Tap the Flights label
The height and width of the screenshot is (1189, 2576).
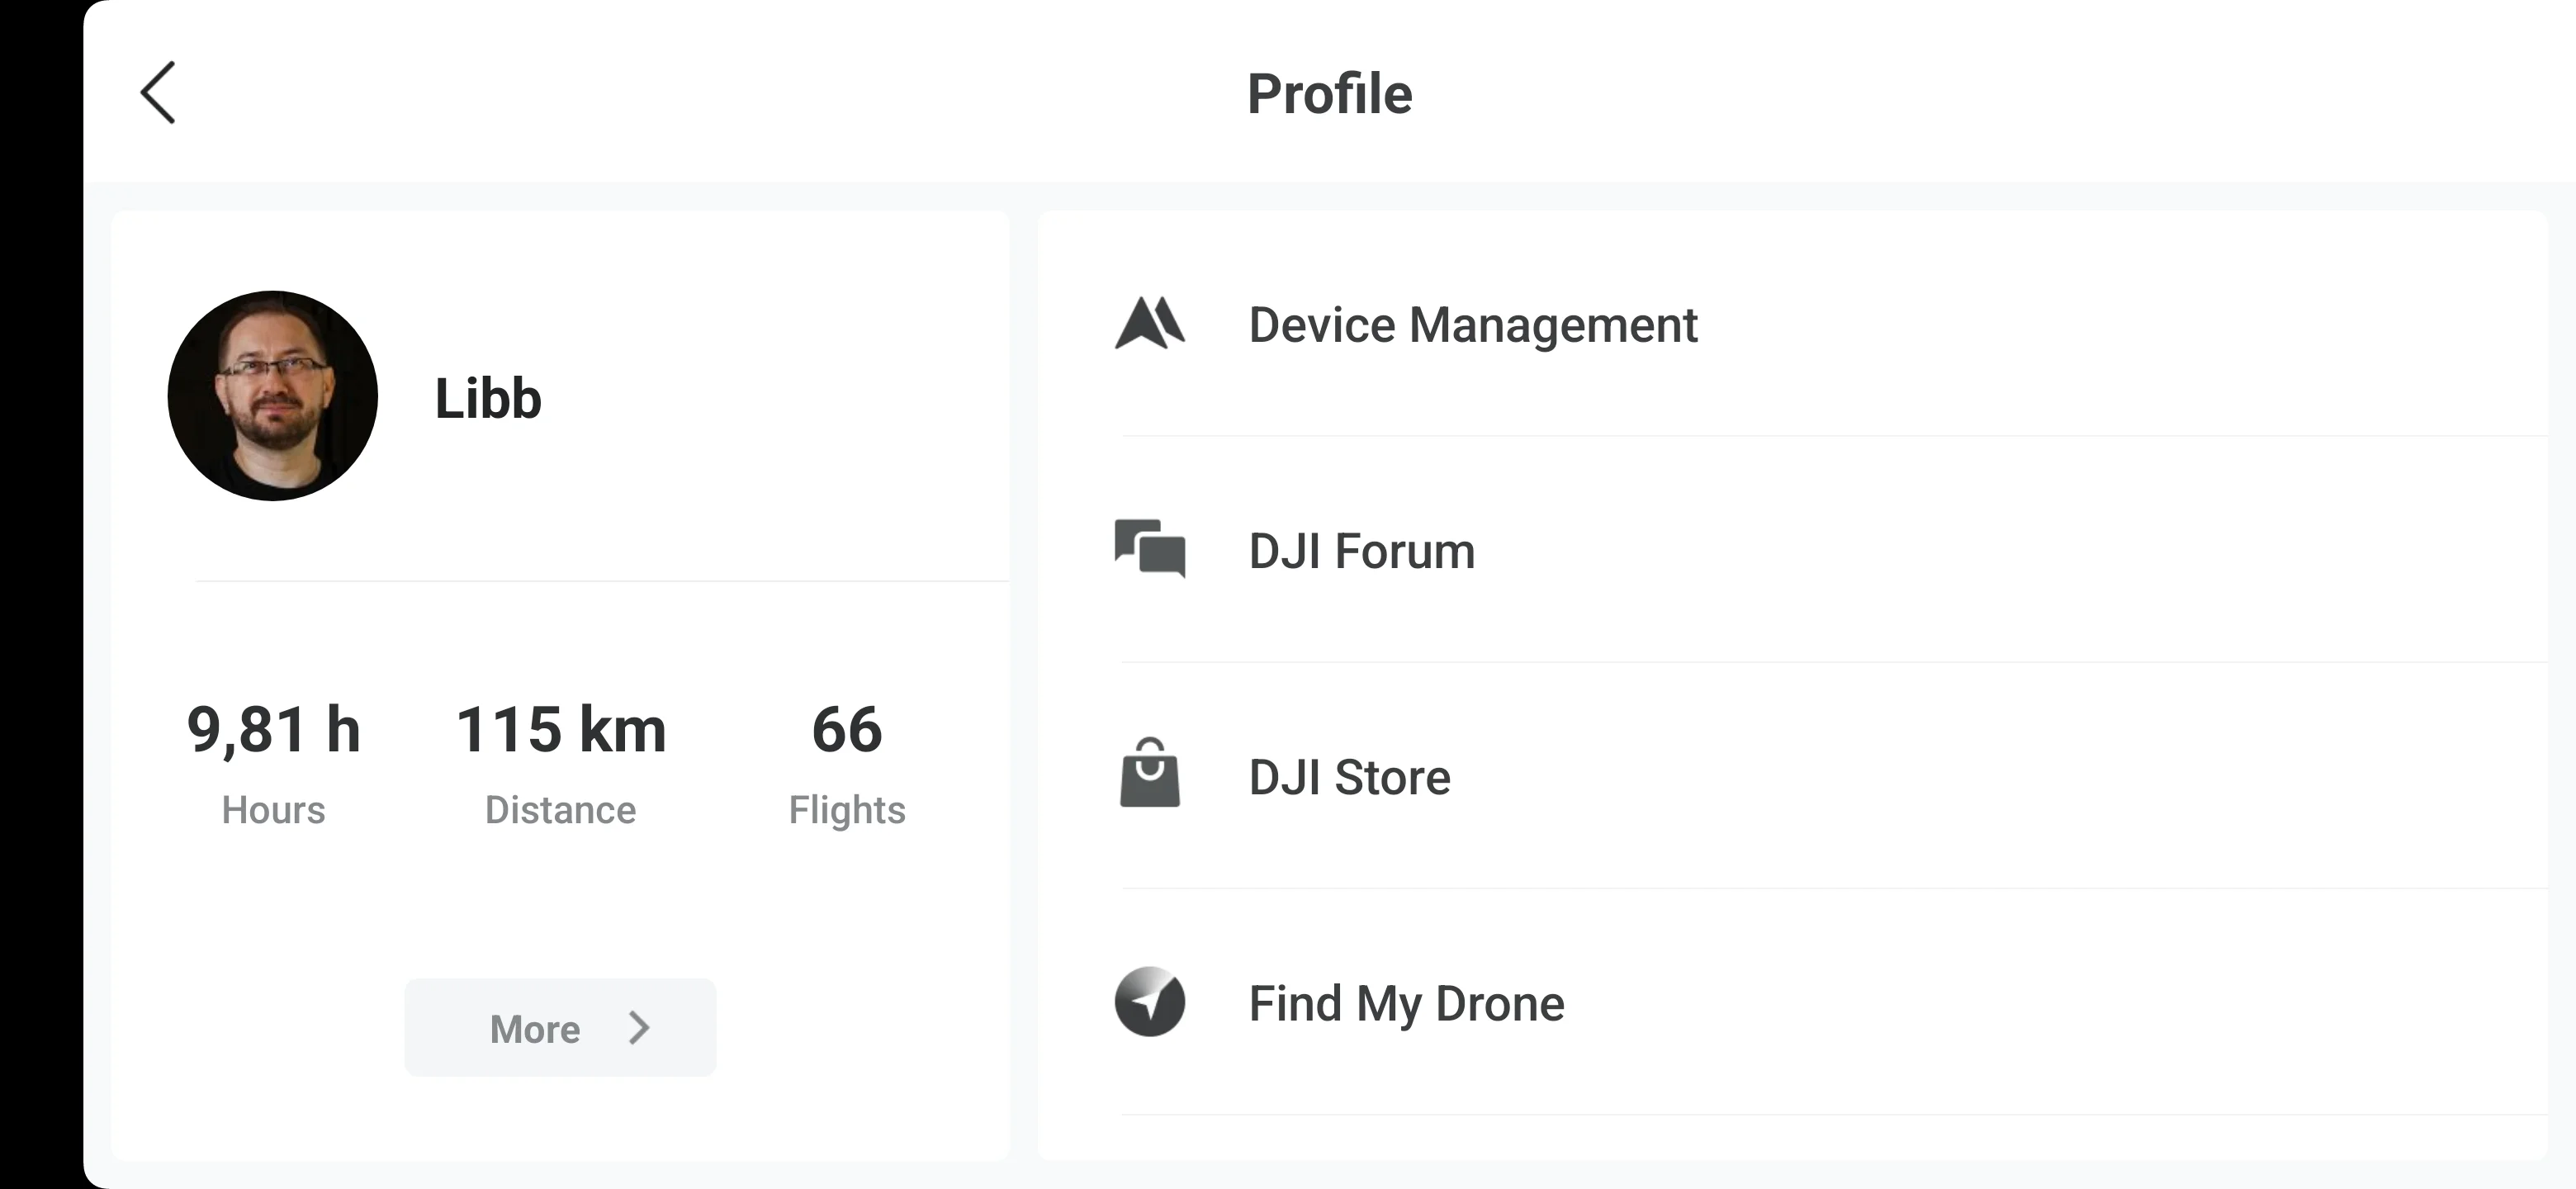846,810
